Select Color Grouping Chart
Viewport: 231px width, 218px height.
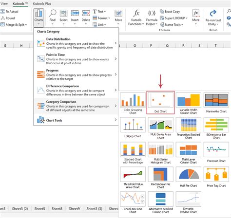pos(133,103)
